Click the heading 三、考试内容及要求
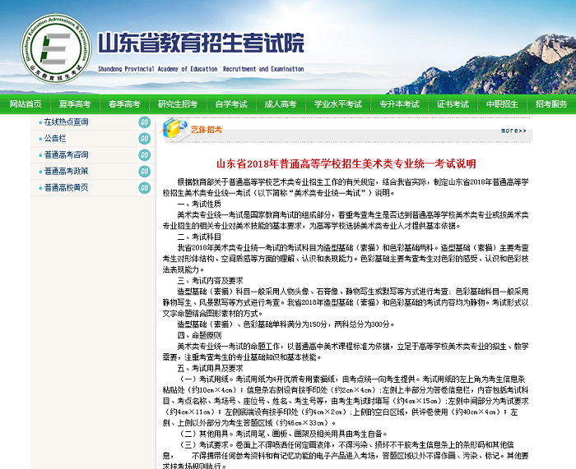Viewport: 576px width, 469px height. [x=211, y=281]
